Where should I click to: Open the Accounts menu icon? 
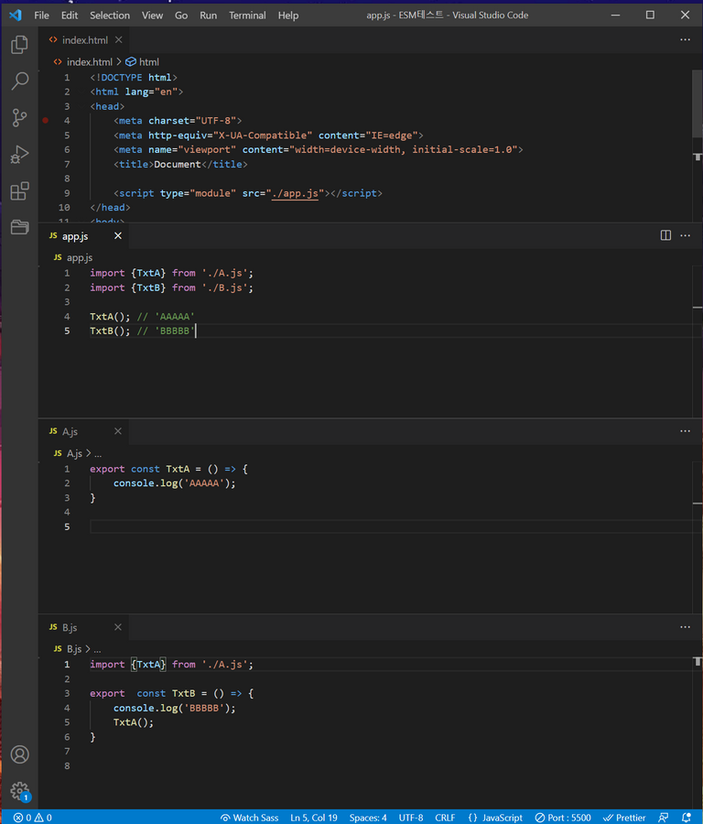tap(19, 754)
